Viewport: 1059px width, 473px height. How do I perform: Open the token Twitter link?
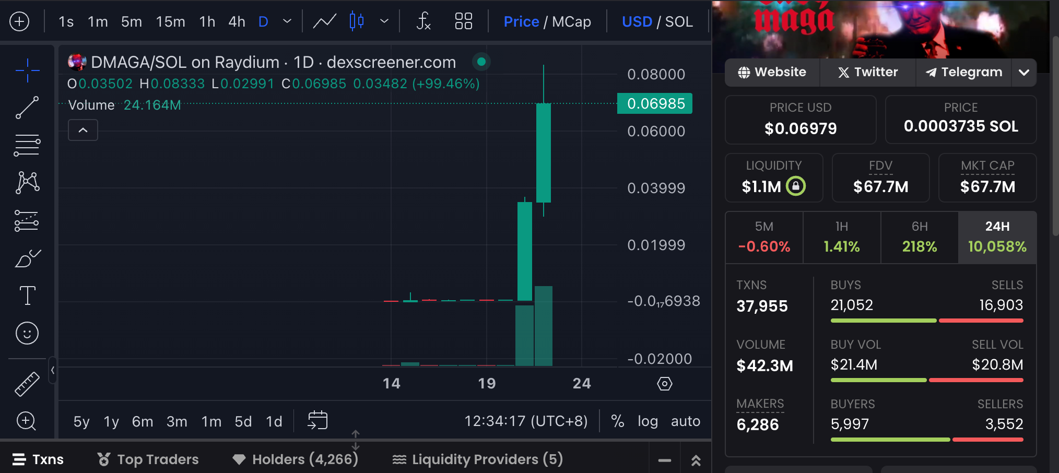(868, 73)
